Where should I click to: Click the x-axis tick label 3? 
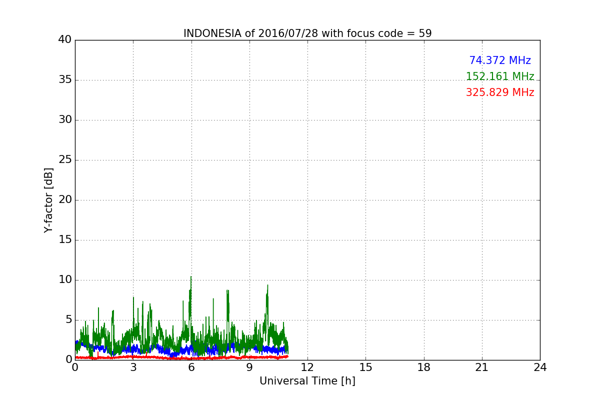pos(133,367)
